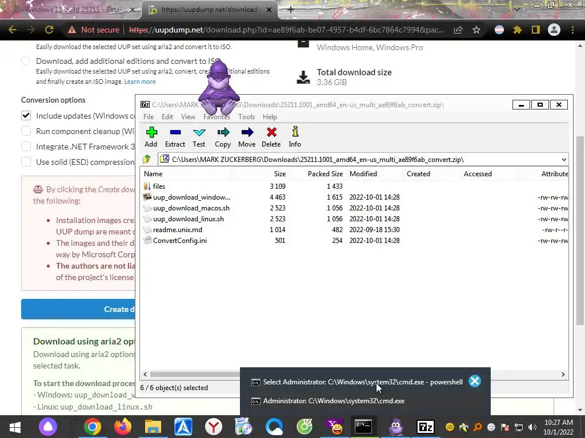Open the Edit menu in 7-Zip
This screenshot has height=438, width=585.
[167, 117]
